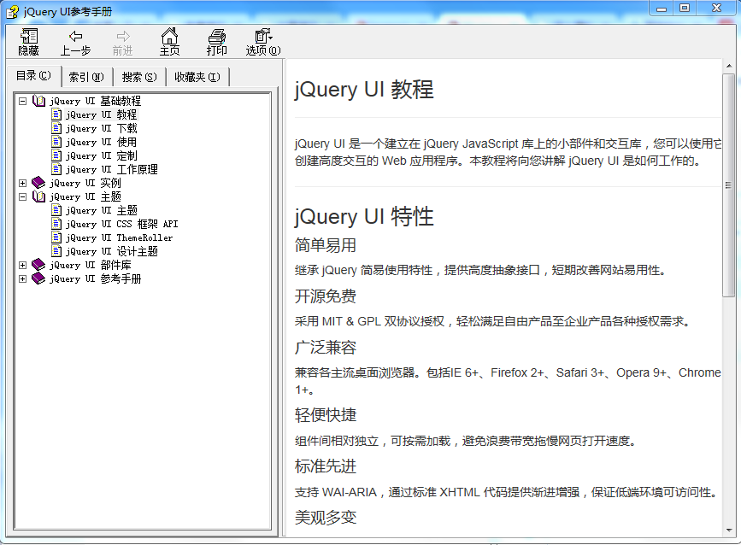Expand the jQuery UI 参考手册 tree node
Viewport: 741px width, 545px height.
[x=23, y=278]
